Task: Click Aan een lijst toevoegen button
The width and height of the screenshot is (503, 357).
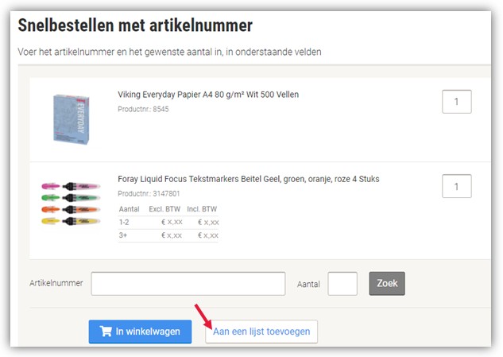Action: 261,332
